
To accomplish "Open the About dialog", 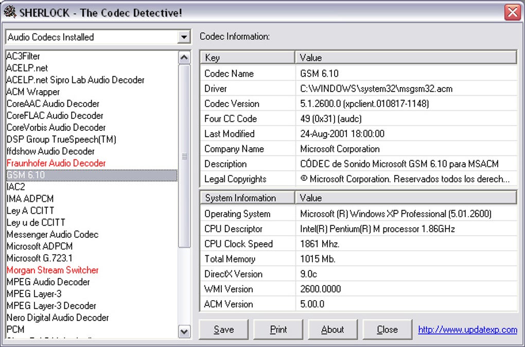I will pyautogui.click(x=333, y=329).
